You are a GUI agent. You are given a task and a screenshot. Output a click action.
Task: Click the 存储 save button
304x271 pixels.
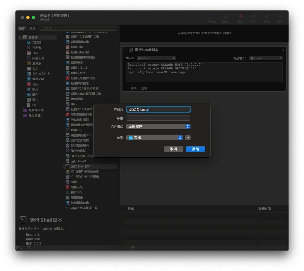click(195, 149)
